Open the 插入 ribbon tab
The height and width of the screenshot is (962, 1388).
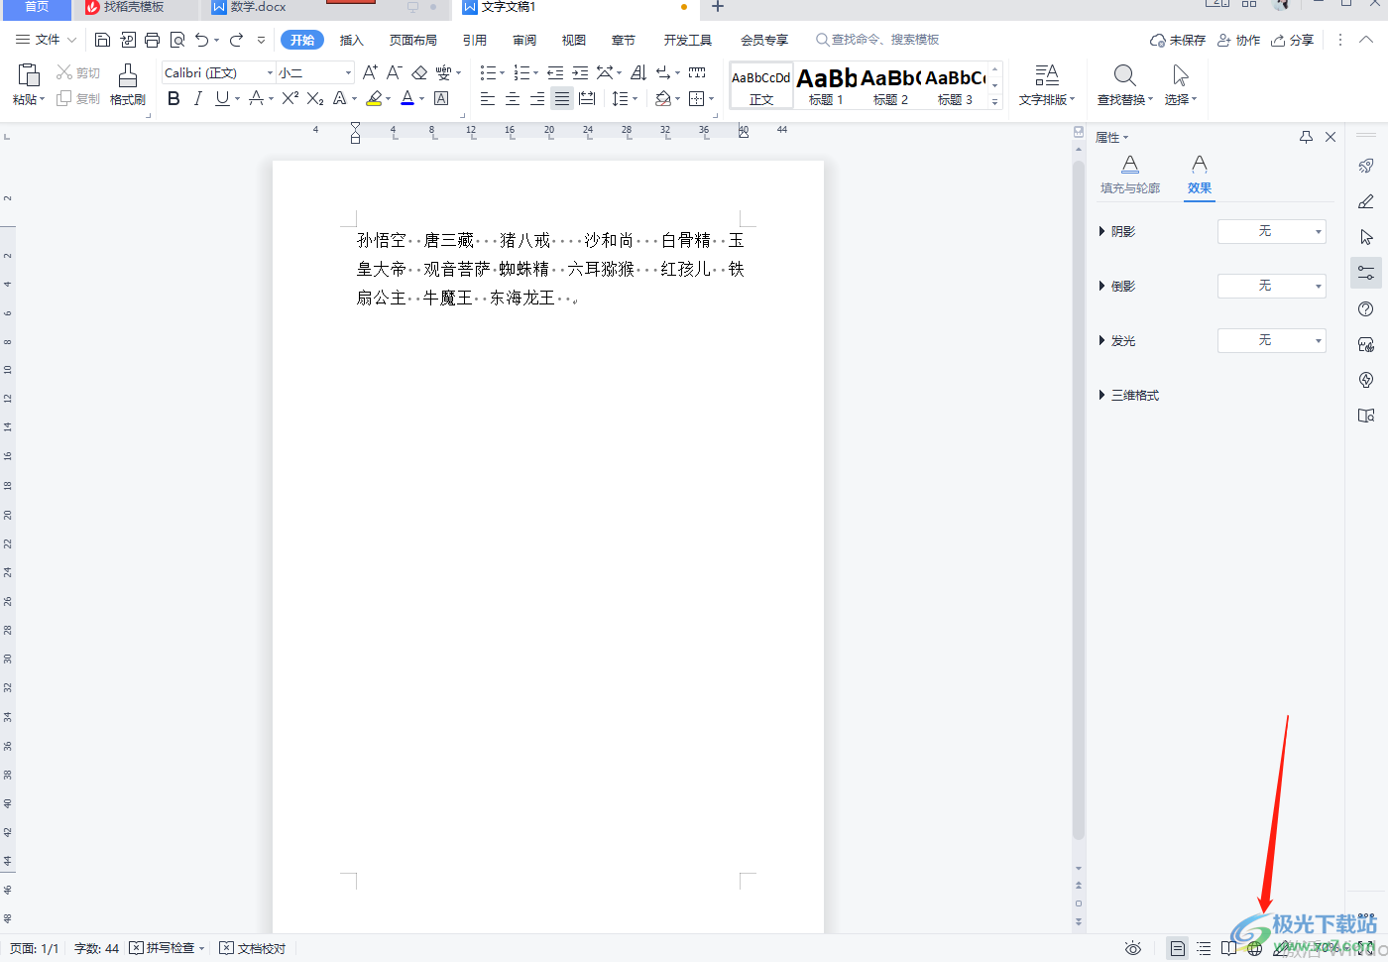pyautogui.click(x=352, y=40)
